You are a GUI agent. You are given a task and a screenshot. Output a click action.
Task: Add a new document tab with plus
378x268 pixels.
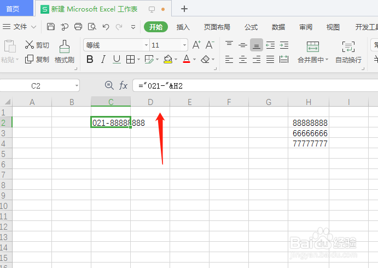point(184,9)
